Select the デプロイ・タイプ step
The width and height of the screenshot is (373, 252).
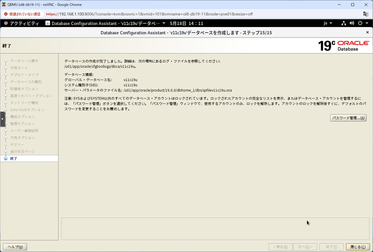click(24, 75)
